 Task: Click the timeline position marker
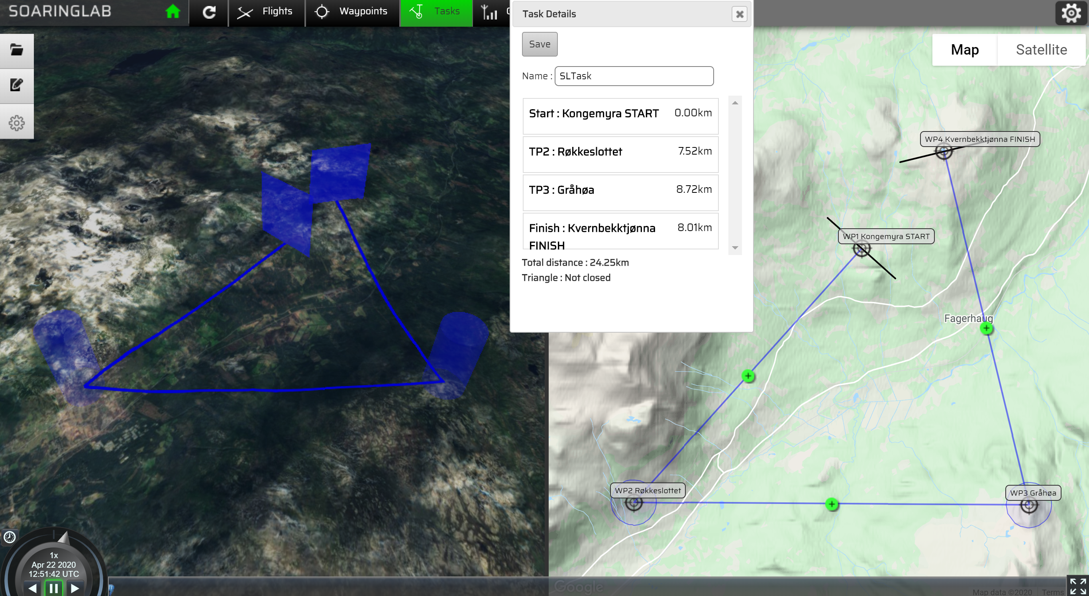click(x=111, y=588)
